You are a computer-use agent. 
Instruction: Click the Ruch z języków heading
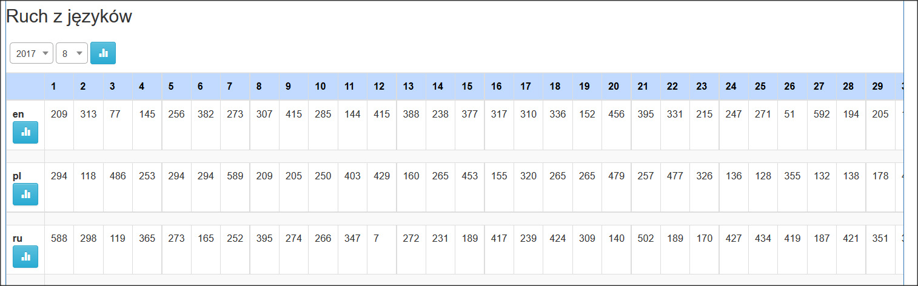click(69, 18)
